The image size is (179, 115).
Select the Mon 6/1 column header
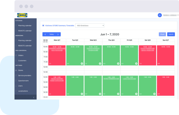57,40
